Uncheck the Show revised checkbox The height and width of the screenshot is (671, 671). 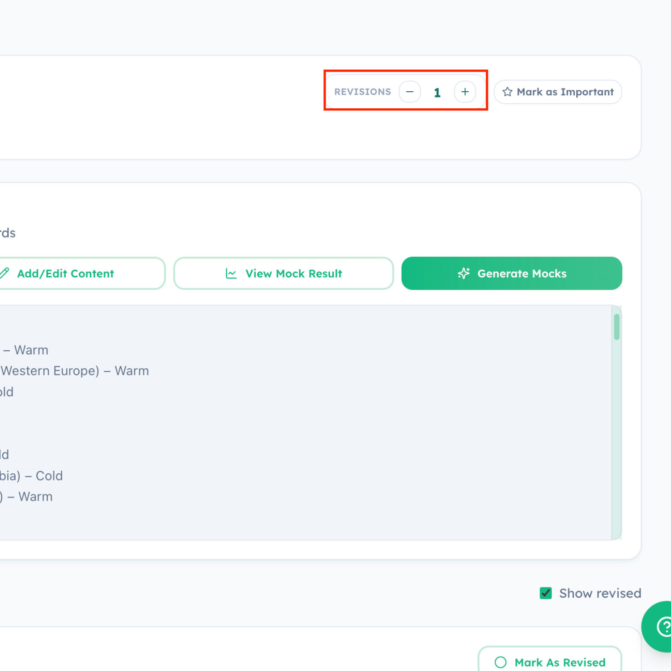pyautogui.click(x=546, y=593)
